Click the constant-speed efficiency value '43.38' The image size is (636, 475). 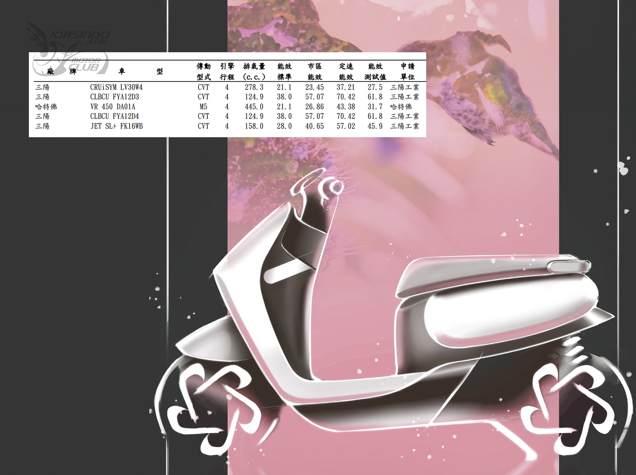[x=346, y=107]
